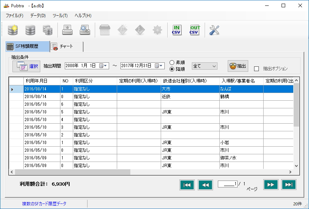Click the grayed gear badge icon
The height and width of the screenshot is (209, 309).
(157, 30)
